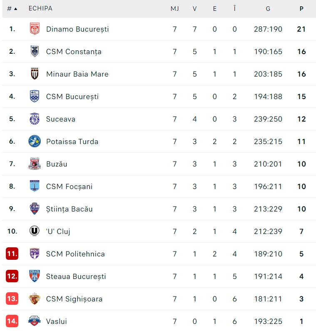This screenshot has height=331, width=316.
Task: Click the CSM Sighișoara crest icon
Action: tap(35, 299)
